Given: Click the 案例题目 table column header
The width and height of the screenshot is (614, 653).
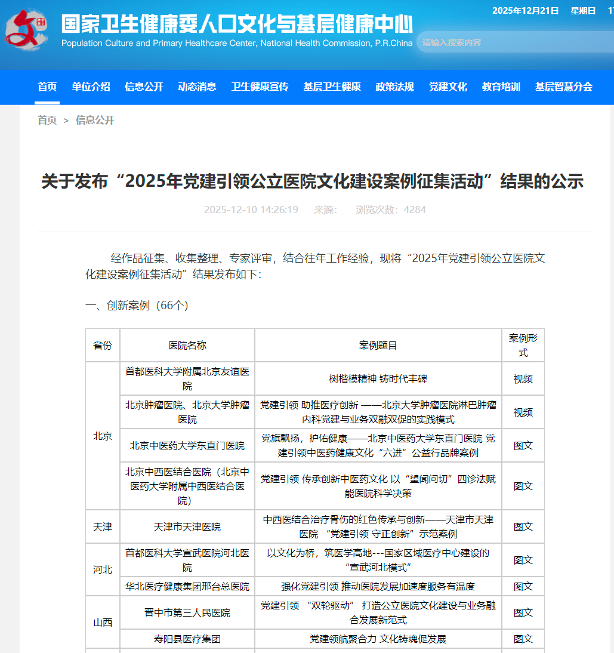Looking at the screenshot, I should pos(378,346).
